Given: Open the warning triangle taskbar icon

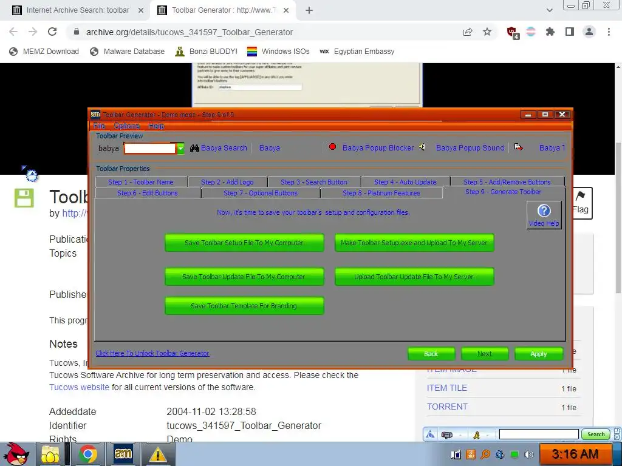Looking at the screenshot, I should (158, 454).
